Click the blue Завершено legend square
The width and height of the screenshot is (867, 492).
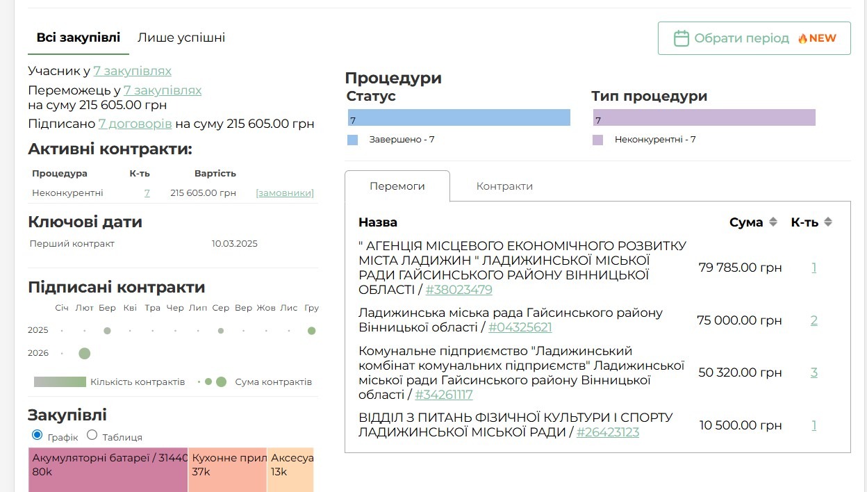coord(353,140)
